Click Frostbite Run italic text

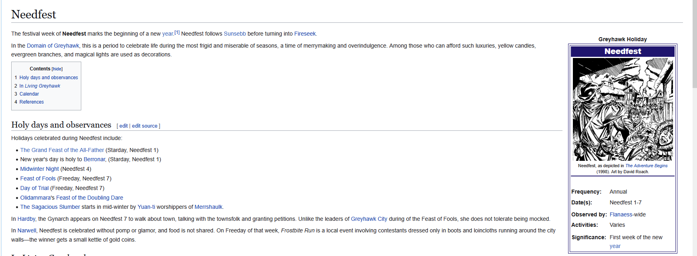tap(297, 230)
